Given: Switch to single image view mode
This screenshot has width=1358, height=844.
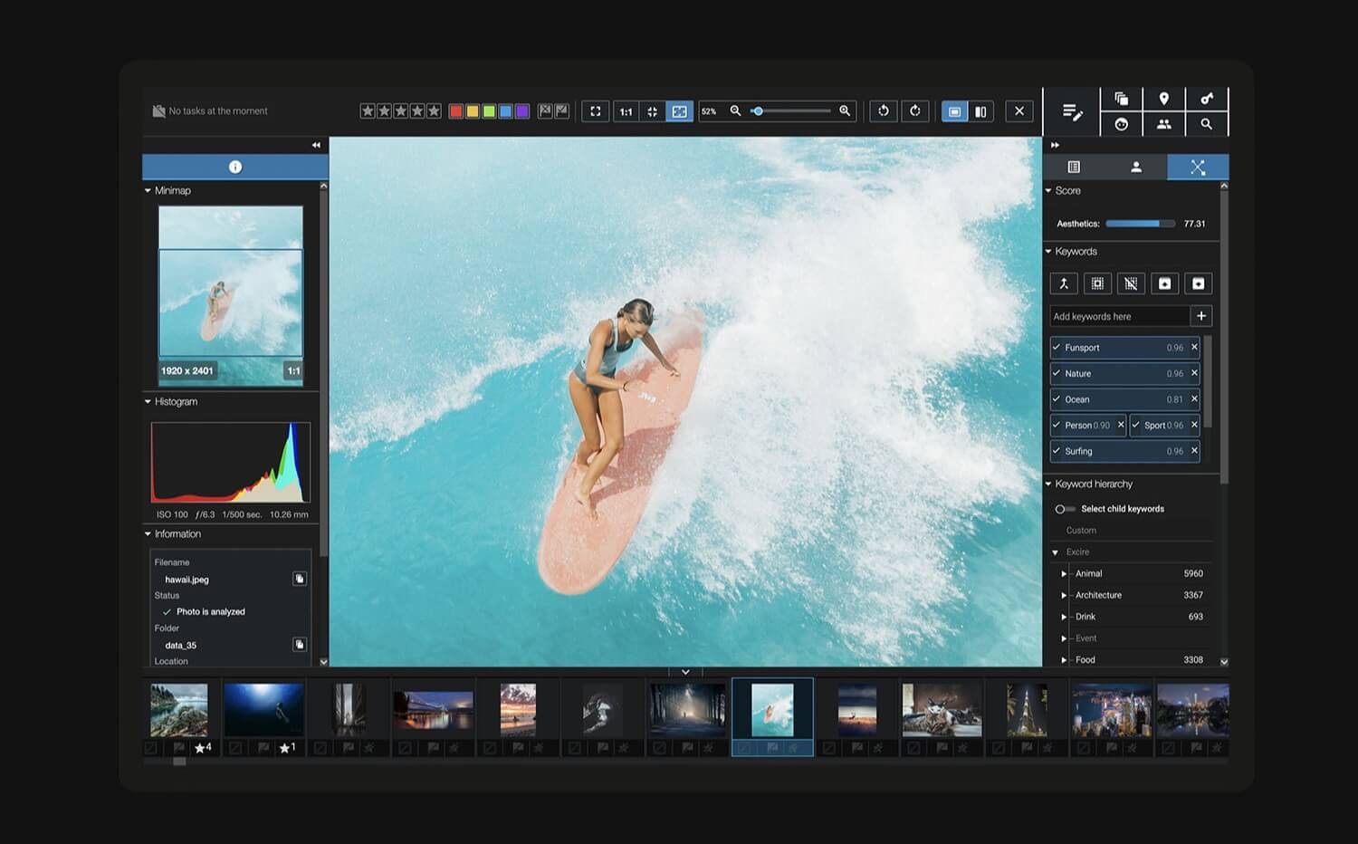Looking at the screenshot, I should [x=954, y=111].
